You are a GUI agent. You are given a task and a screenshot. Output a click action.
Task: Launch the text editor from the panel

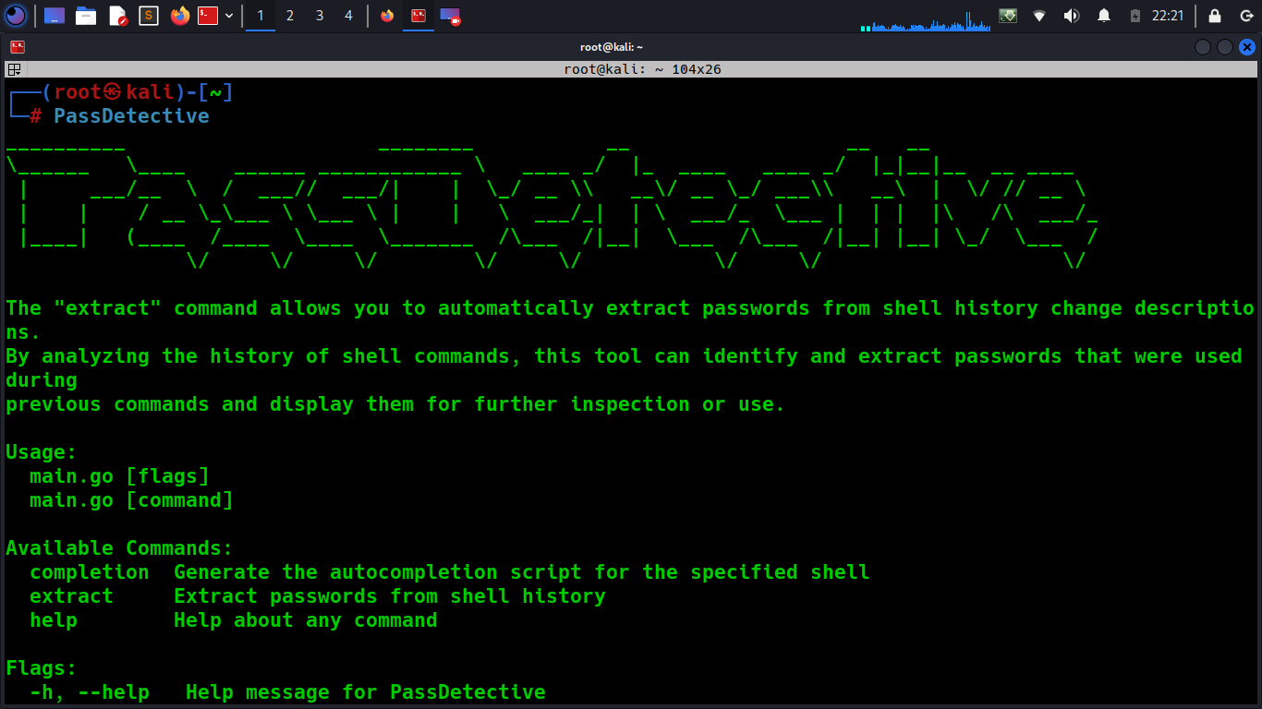point(117,16)
